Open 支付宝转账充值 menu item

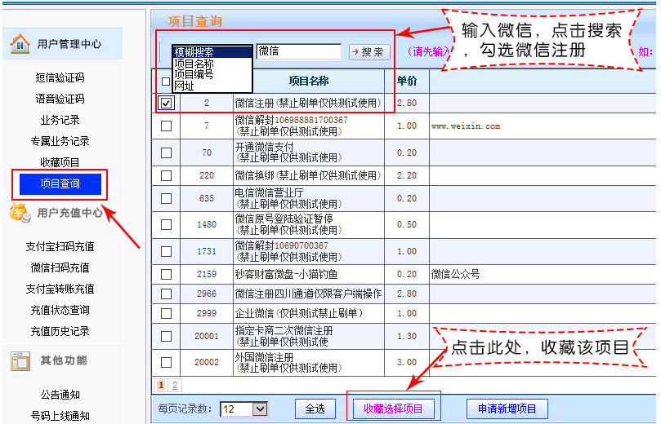click(x=60, y=289)
